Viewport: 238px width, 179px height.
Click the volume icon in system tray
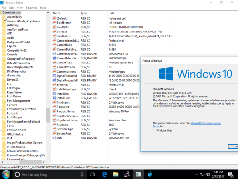pos(208,175)
